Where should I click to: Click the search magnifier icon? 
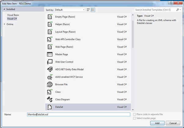coord(178,10)
